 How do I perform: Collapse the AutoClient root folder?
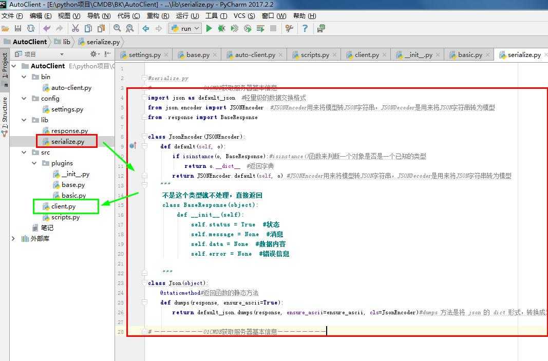point(14,66)
